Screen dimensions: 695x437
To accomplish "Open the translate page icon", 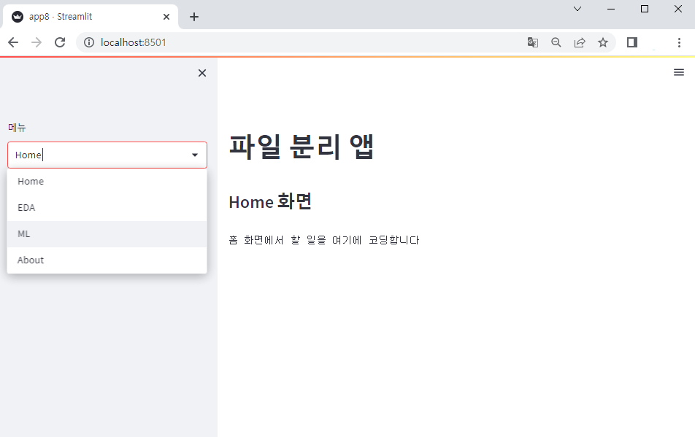I will [x=533, y=42].
